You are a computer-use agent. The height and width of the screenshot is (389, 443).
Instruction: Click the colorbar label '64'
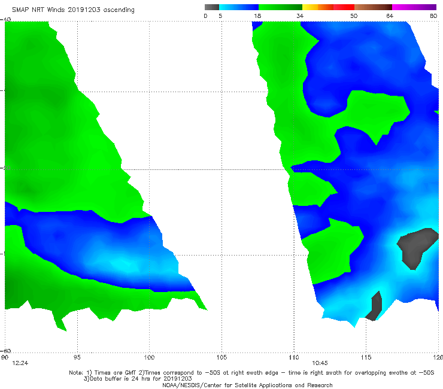click(390, 16)
